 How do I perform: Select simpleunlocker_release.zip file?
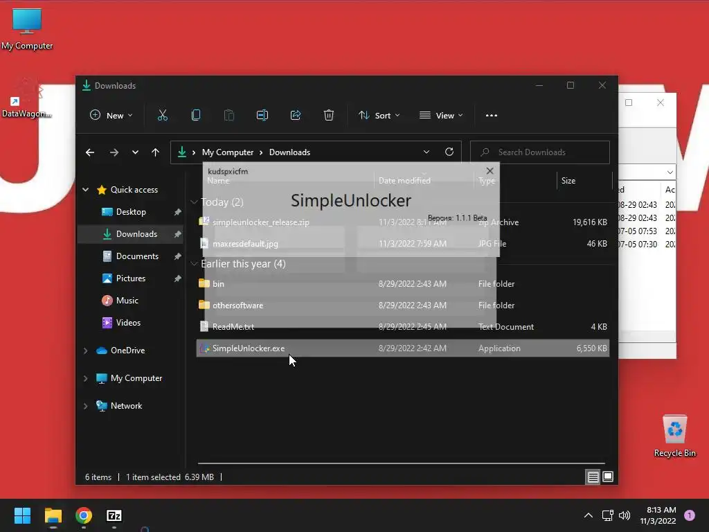coord(402,222)
